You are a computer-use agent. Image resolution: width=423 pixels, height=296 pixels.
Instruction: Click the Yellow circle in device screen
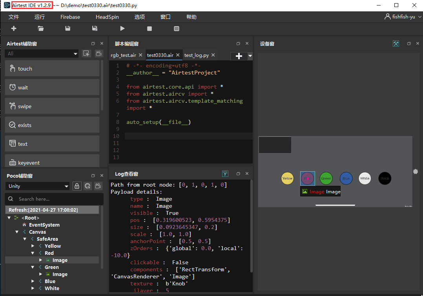(x=287, y=178)
